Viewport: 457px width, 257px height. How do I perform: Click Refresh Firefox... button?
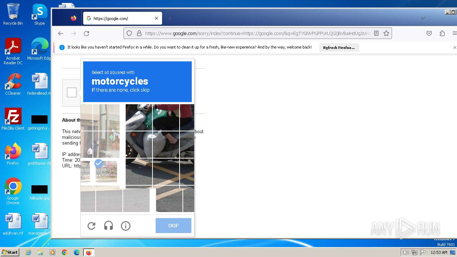pyautogui.click(x=339, y=47)
